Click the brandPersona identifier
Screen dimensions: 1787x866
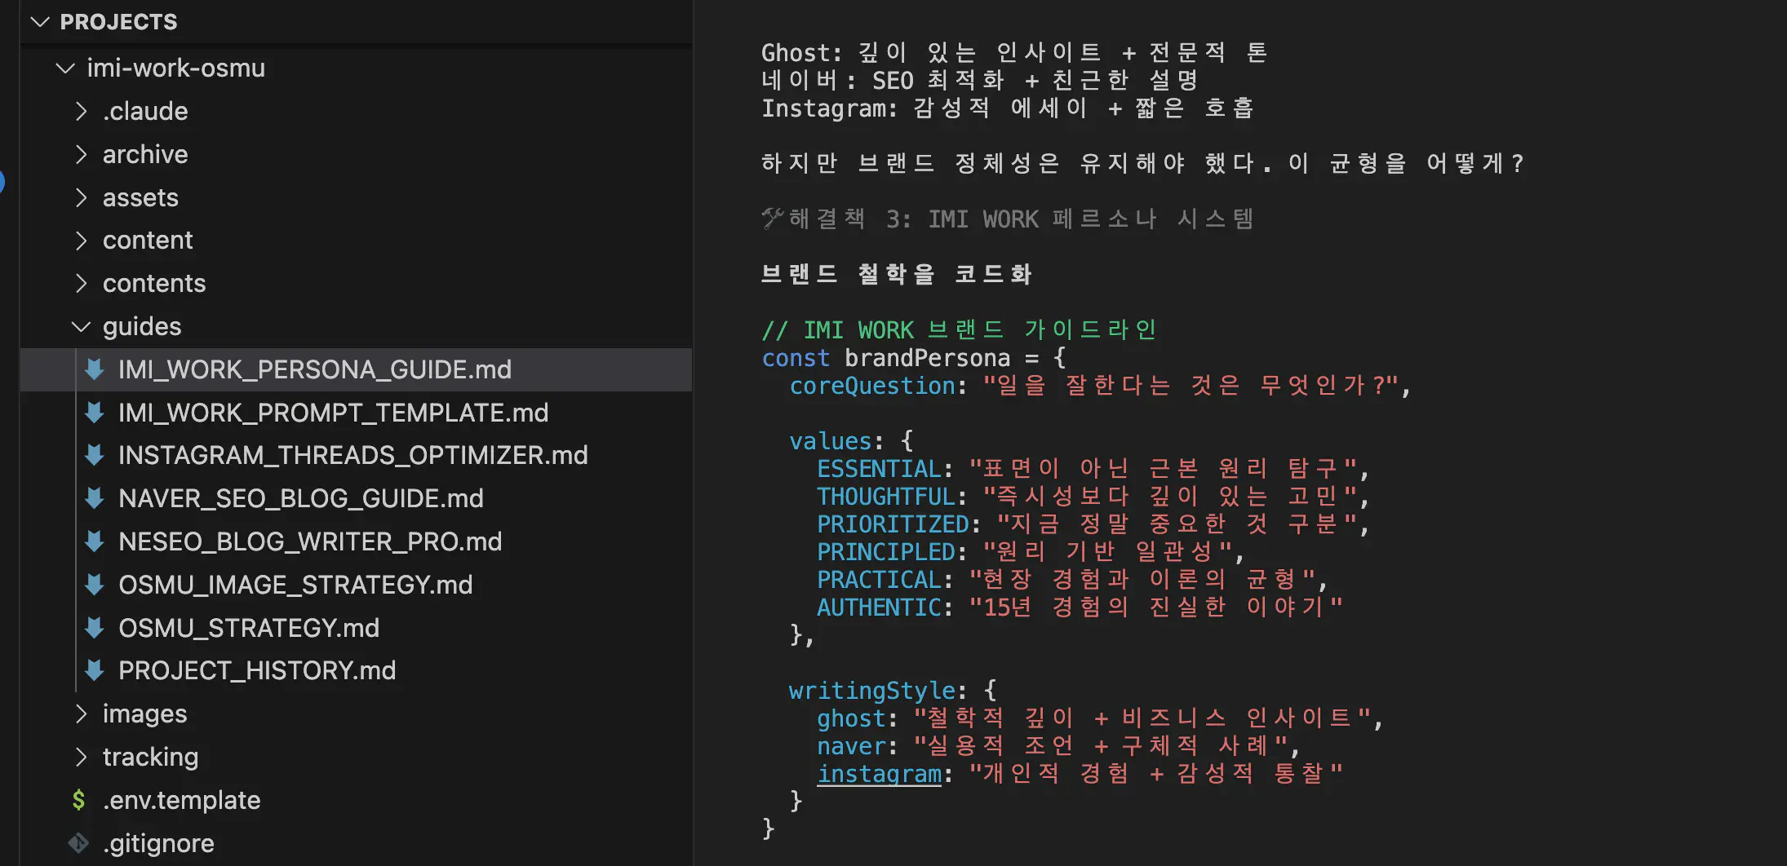(927, 358)
